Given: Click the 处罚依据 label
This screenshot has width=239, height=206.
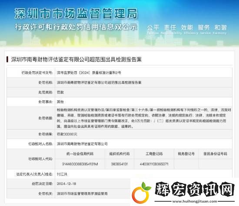Looking at the screenshot, I should pos(46,118).
